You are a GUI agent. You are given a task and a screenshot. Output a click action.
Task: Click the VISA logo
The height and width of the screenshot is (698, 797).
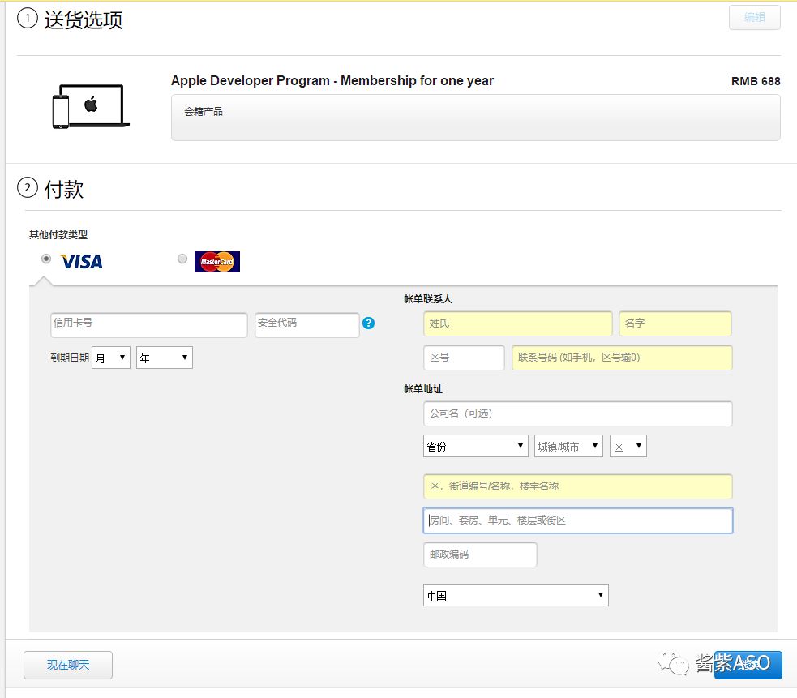point(81,261)
